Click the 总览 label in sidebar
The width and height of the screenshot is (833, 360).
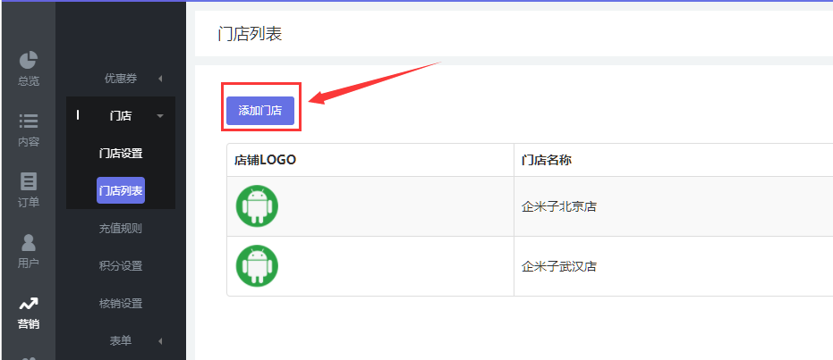[28, 81]
